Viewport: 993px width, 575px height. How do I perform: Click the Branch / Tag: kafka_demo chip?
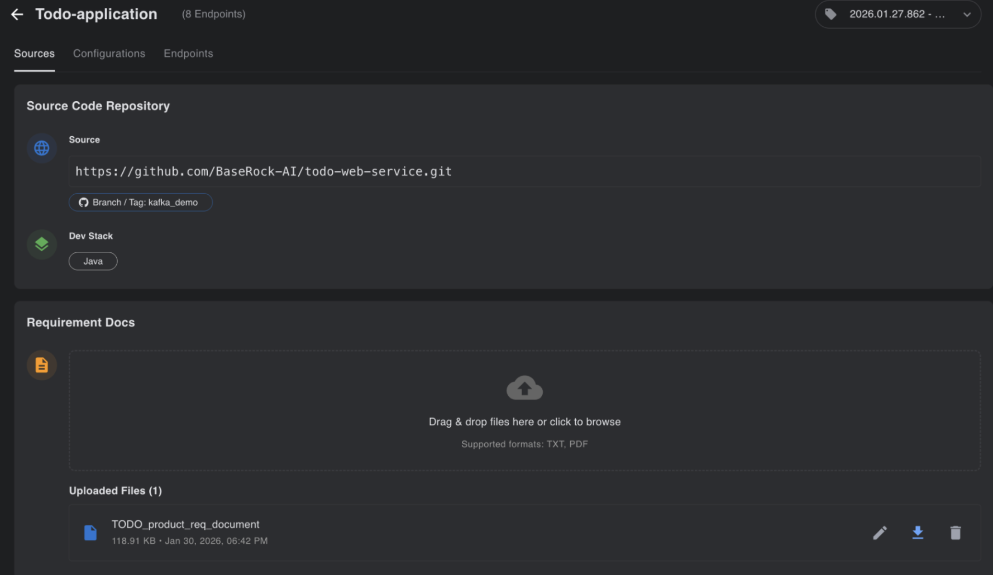pyautogui.click(x=141, y=202)
